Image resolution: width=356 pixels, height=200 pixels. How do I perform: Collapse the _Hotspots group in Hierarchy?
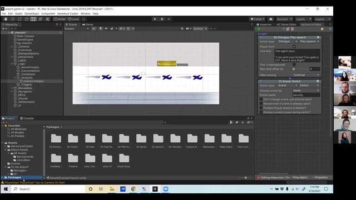pyautogui.click(x=15, y=78)
